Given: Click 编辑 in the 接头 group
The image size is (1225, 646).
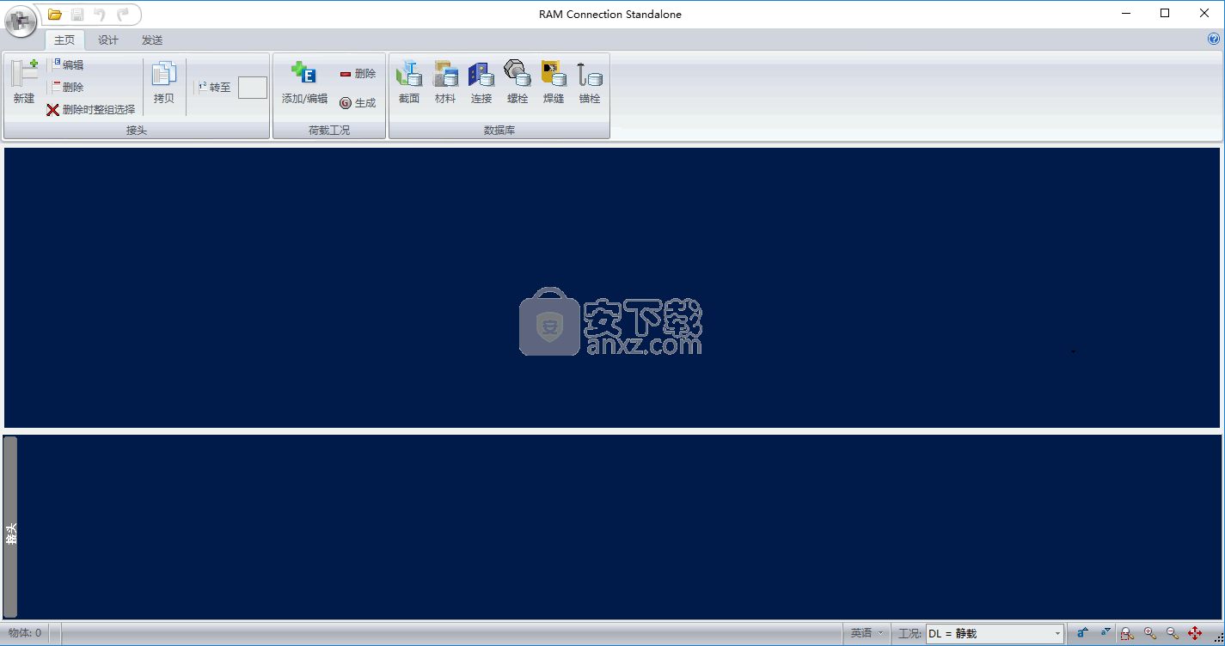Looking at the screenshot, I should point(67,64).
